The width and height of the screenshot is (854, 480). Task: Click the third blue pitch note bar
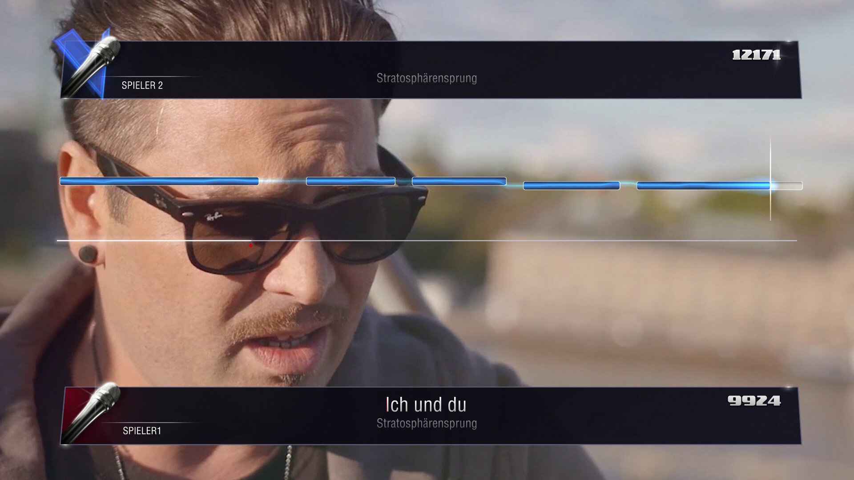pyautogui.click(x=459, y=181)
